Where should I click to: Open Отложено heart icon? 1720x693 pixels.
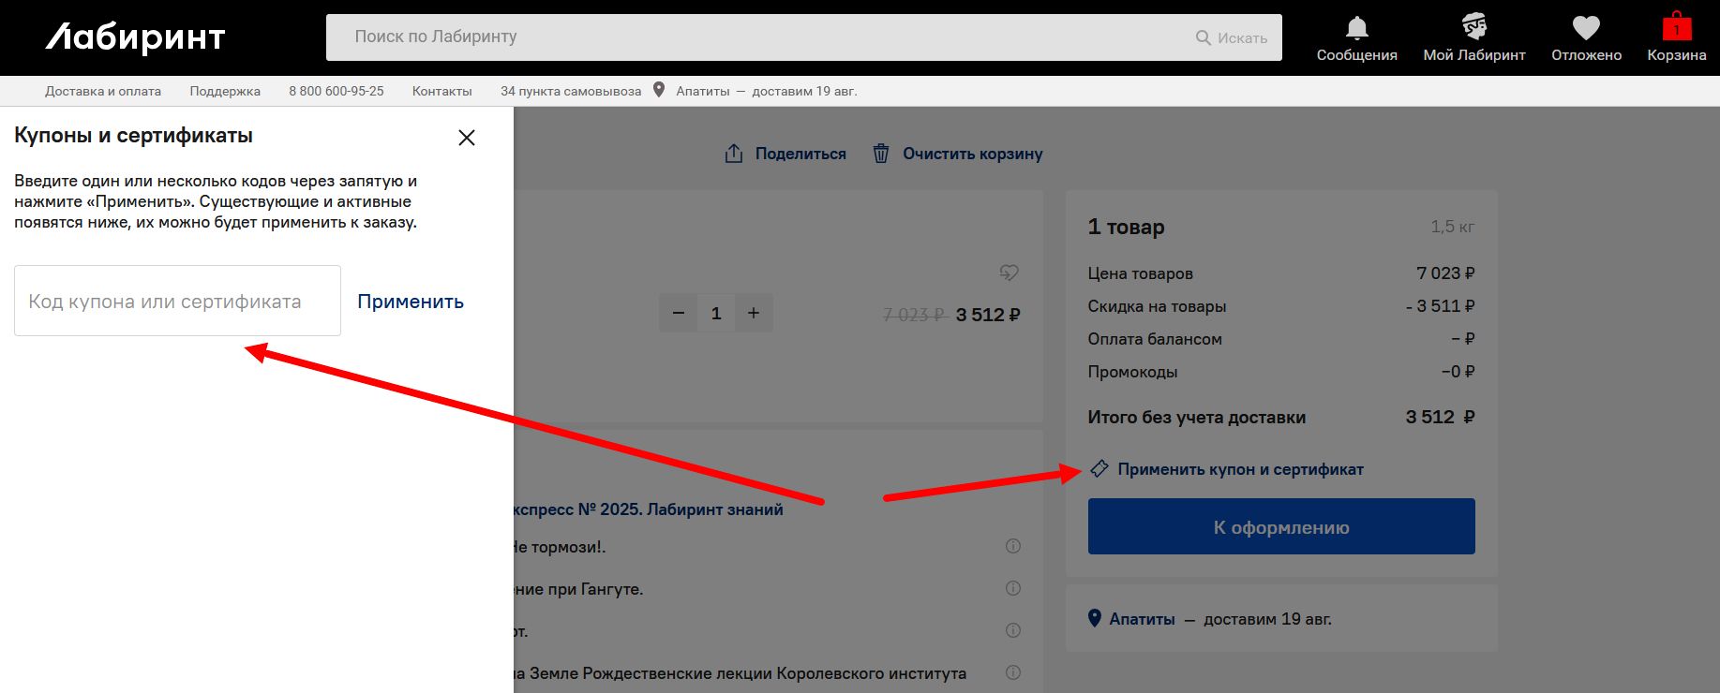click(1586, 28)
